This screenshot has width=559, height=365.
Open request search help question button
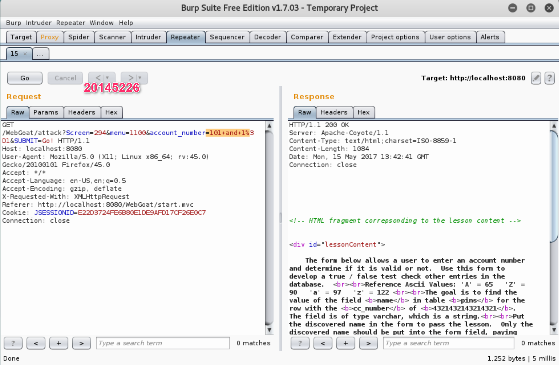coord(13,343)
